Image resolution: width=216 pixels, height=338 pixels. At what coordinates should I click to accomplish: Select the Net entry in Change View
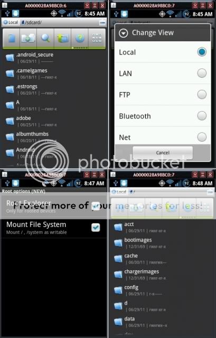163,137
